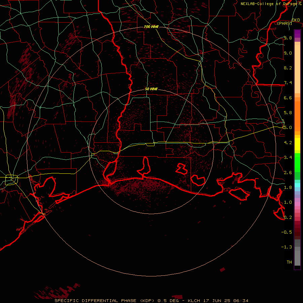Select the 7.4 value on the color scale
The width and height of the screenshot is (303, 303).
pos(288,83)
